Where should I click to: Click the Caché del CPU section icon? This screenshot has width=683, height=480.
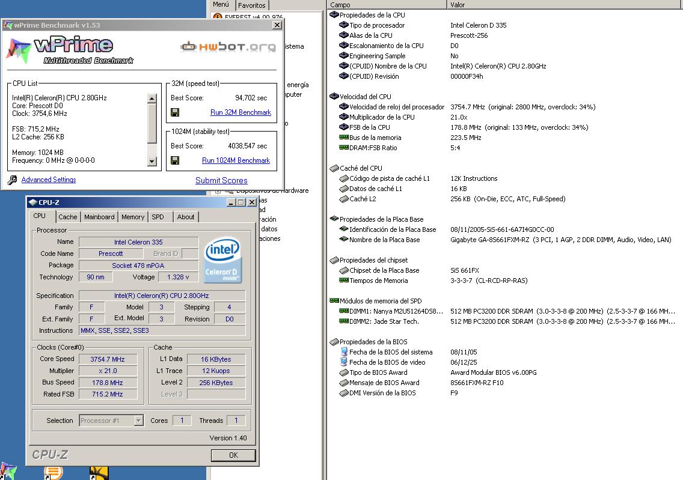(334, 168)
